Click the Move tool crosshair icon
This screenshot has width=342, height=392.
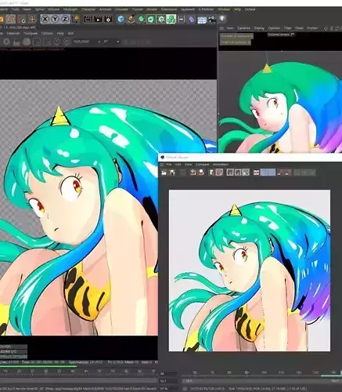[32, 19]
